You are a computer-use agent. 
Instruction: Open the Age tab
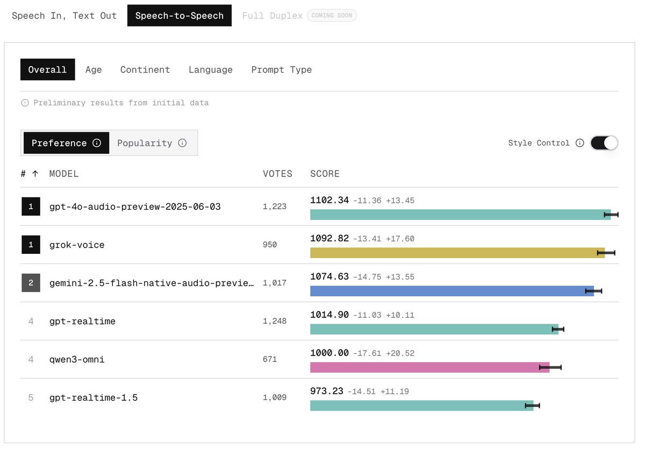pyautogui.click(x=94, y=69)
